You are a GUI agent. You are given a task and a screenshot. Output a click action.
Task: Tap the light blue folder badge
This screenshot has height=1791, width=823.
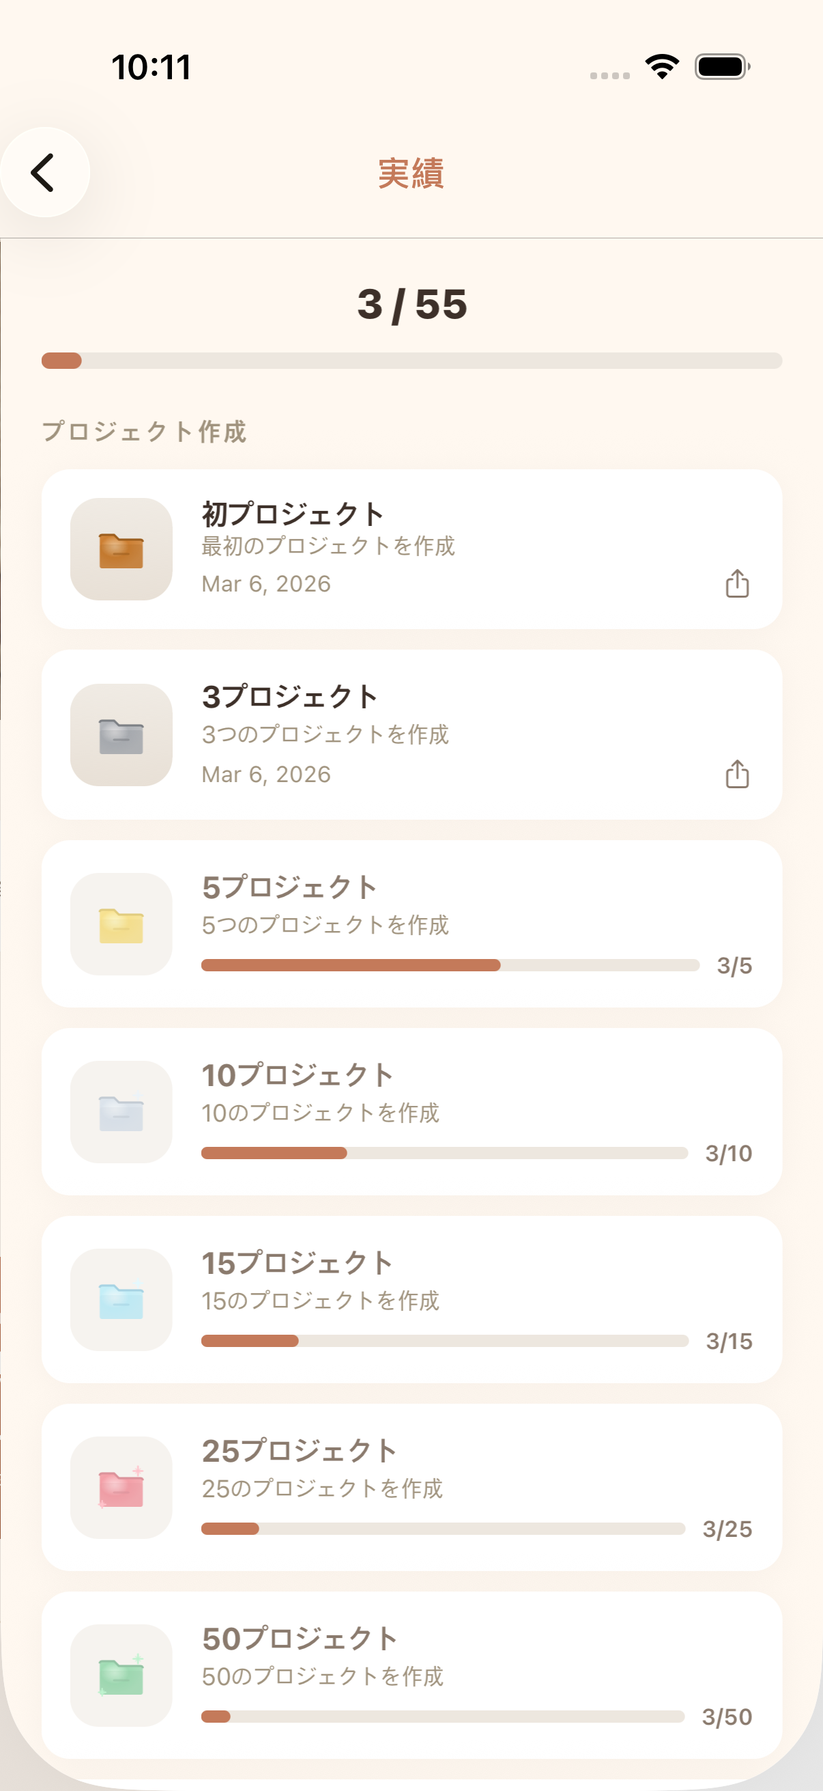click(121, 1299)
